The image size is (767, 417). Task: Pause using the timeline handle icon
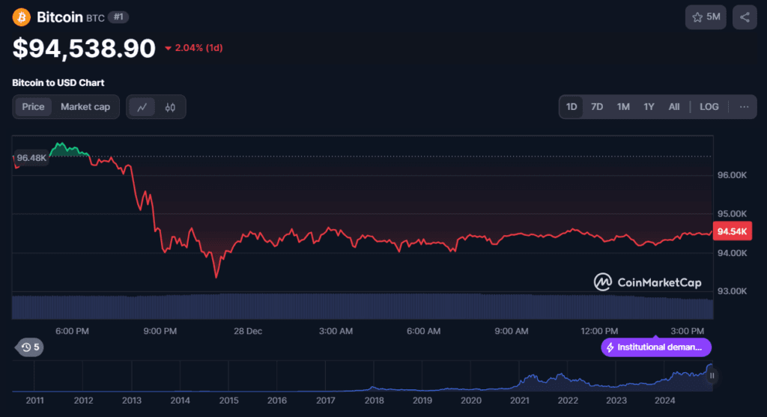click(x=712, y=375)
